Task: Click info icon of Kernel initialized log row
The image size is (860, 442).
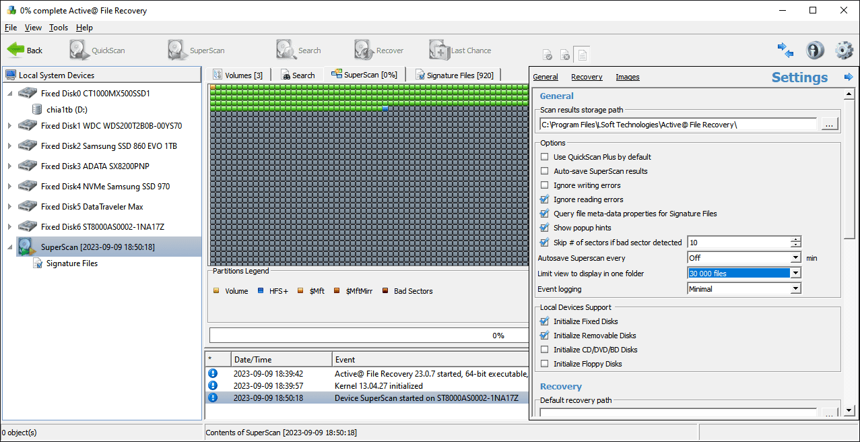Action: (213, 385)
